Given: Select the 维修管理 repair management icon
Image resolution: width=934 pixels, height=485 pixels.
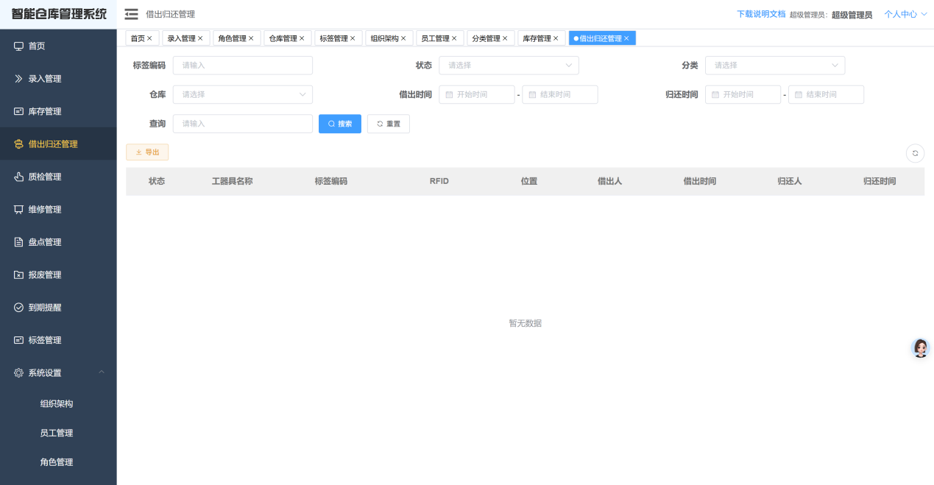Looking at the screenshot, I should [x=18, y=209].
